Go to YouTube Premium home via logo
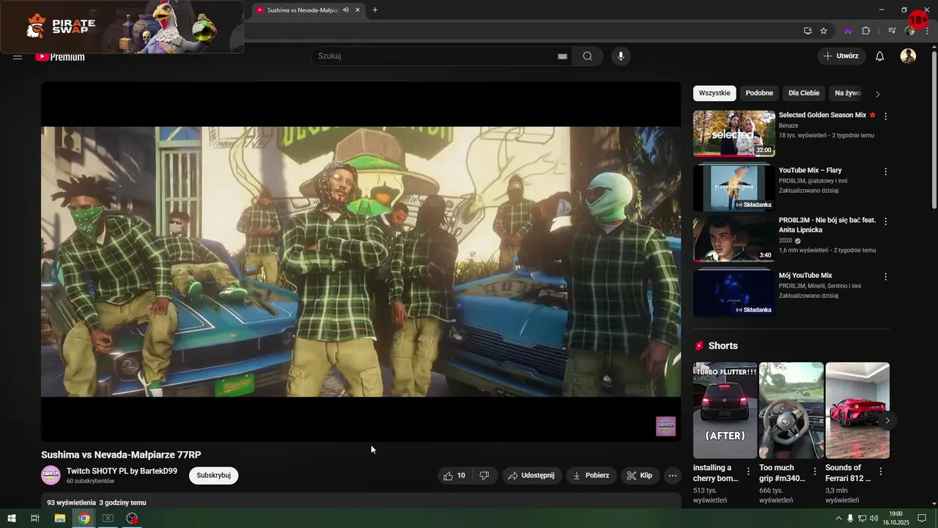938x528 pixels. [60, 56]
